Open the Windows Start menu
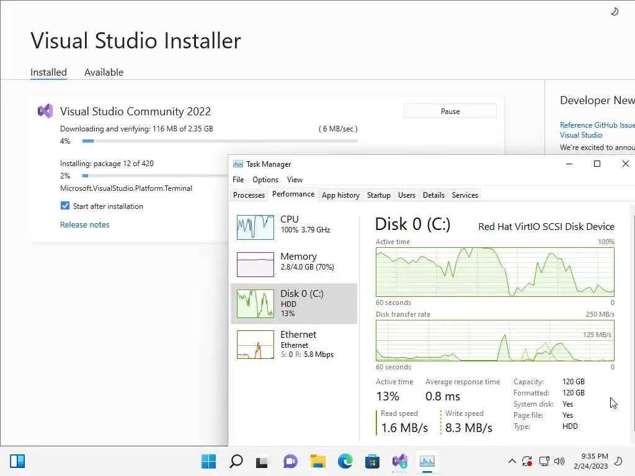This screenshot has height=476, width=635. pyautogui.click(x=208, y=461)
